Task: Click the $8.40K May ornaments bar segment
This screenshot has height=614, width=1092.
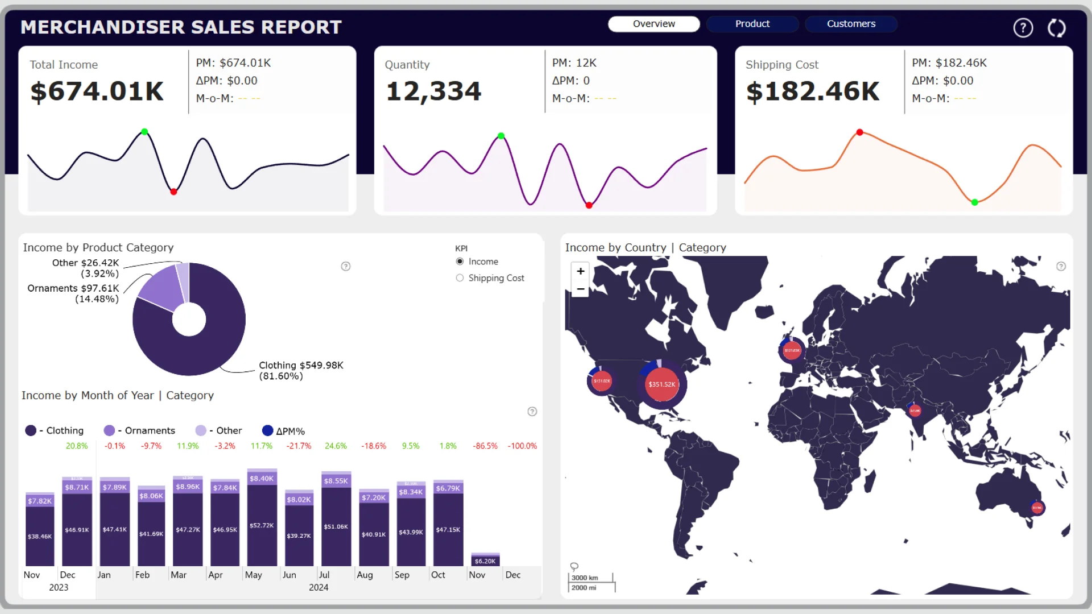Action: pyautogui.click(x=262, y=478)
